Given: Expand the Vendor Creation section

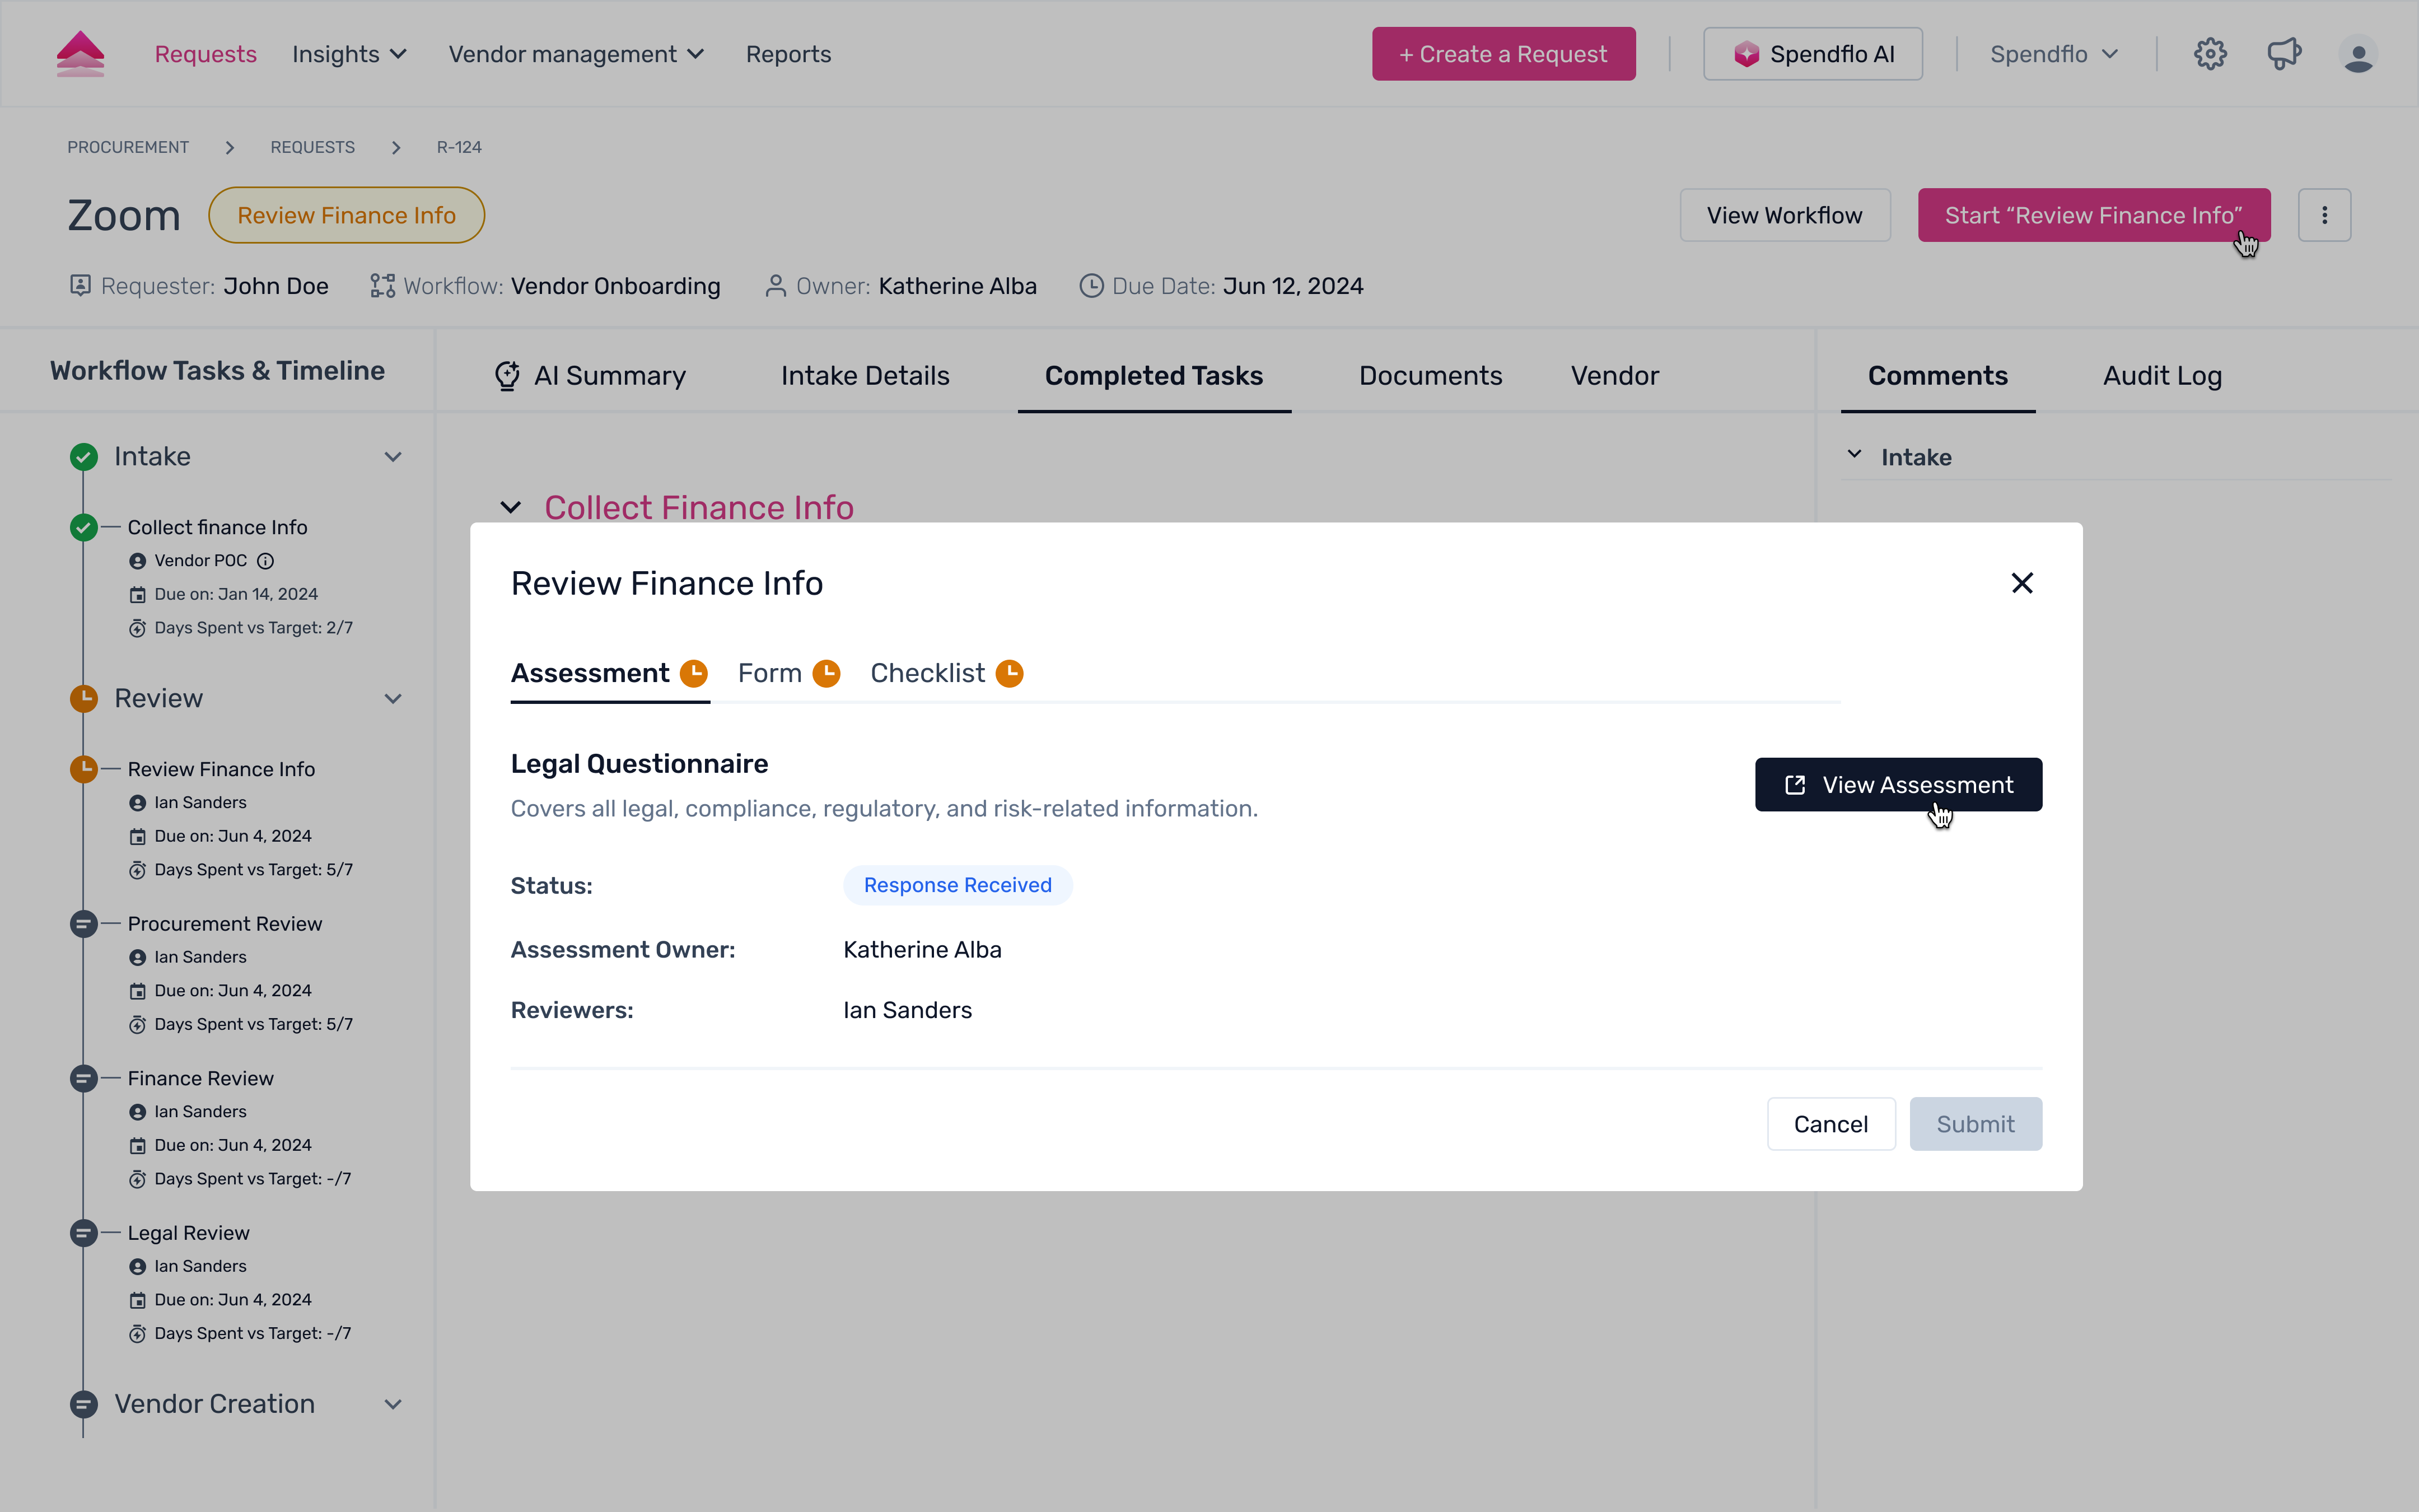Looking at the screenshot, I should point(393,1404).
